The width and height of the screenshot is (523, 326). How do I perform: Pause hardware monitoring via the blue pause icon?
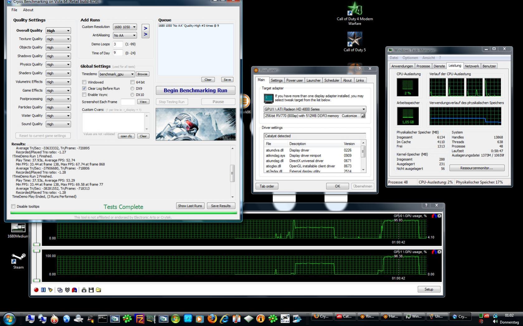tap(43, 290)
